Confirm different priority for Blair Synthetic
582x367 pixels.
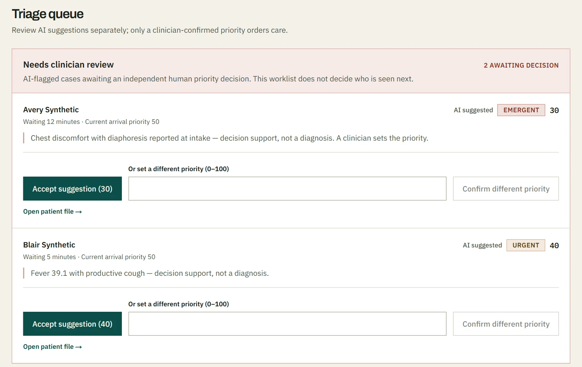coord(506,324)
